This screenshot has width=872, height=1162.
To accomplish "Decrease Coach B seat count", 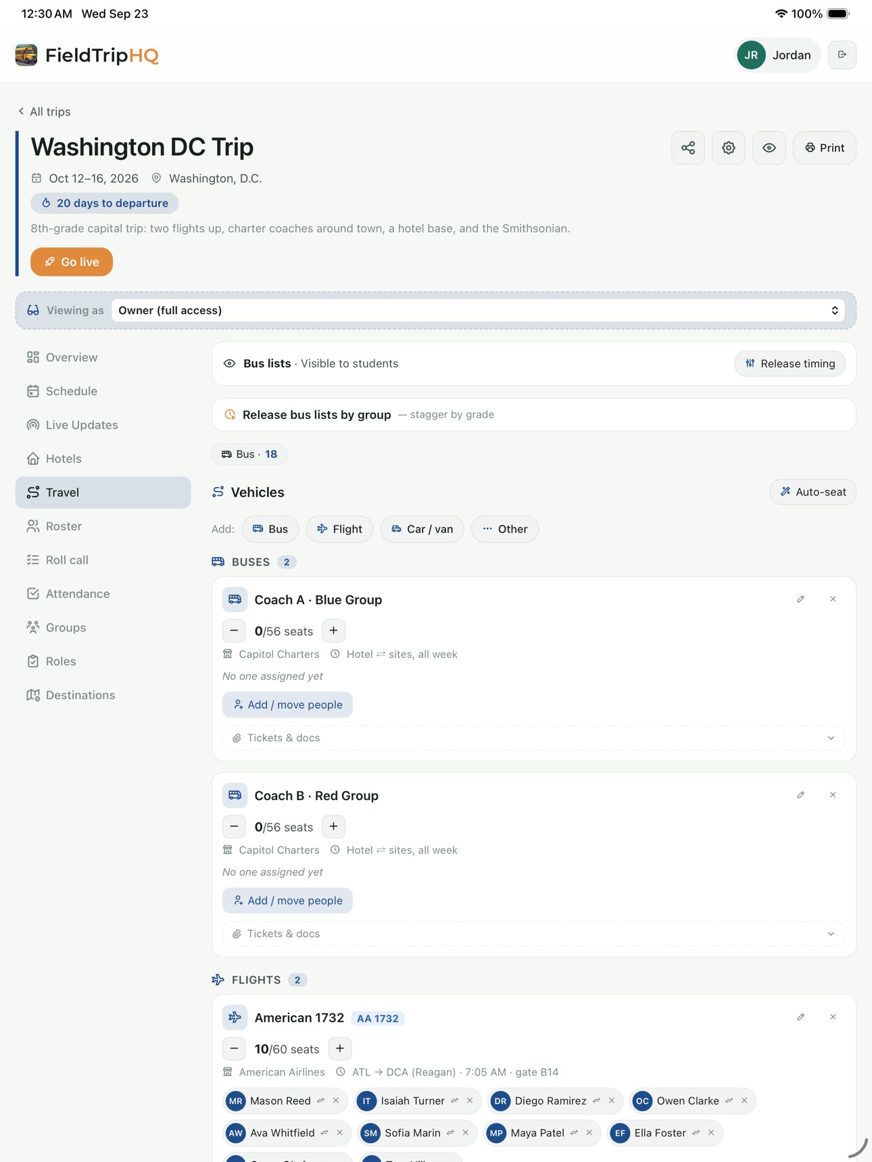I will pos(235,827).
